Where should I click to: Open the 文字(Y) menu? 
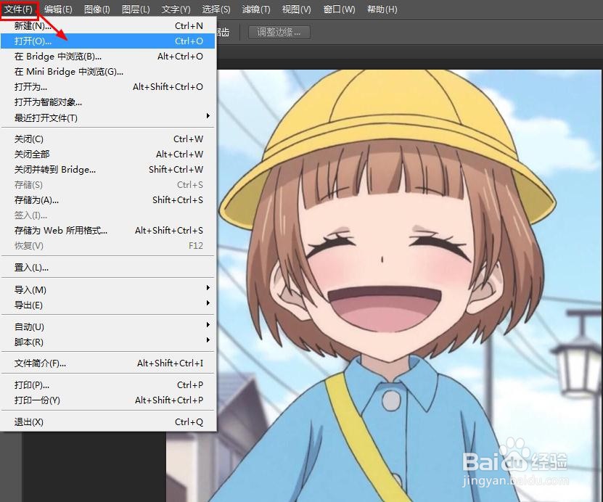point(176,9)
